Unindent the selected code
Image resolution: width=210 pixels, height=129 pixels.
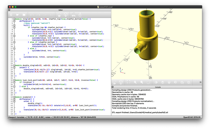(x=45, y=15)
